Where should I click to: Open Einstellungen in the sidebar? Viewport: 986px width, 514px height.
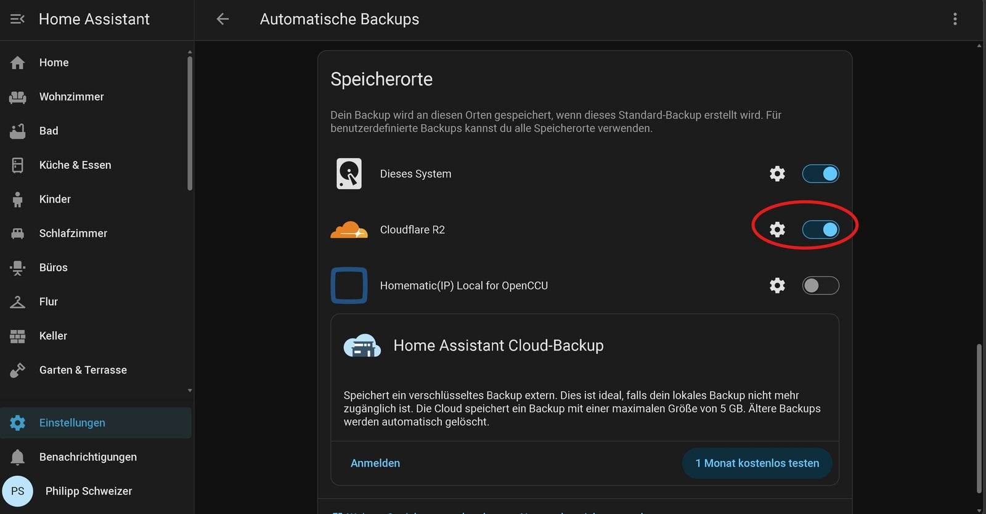pos(96,423)
